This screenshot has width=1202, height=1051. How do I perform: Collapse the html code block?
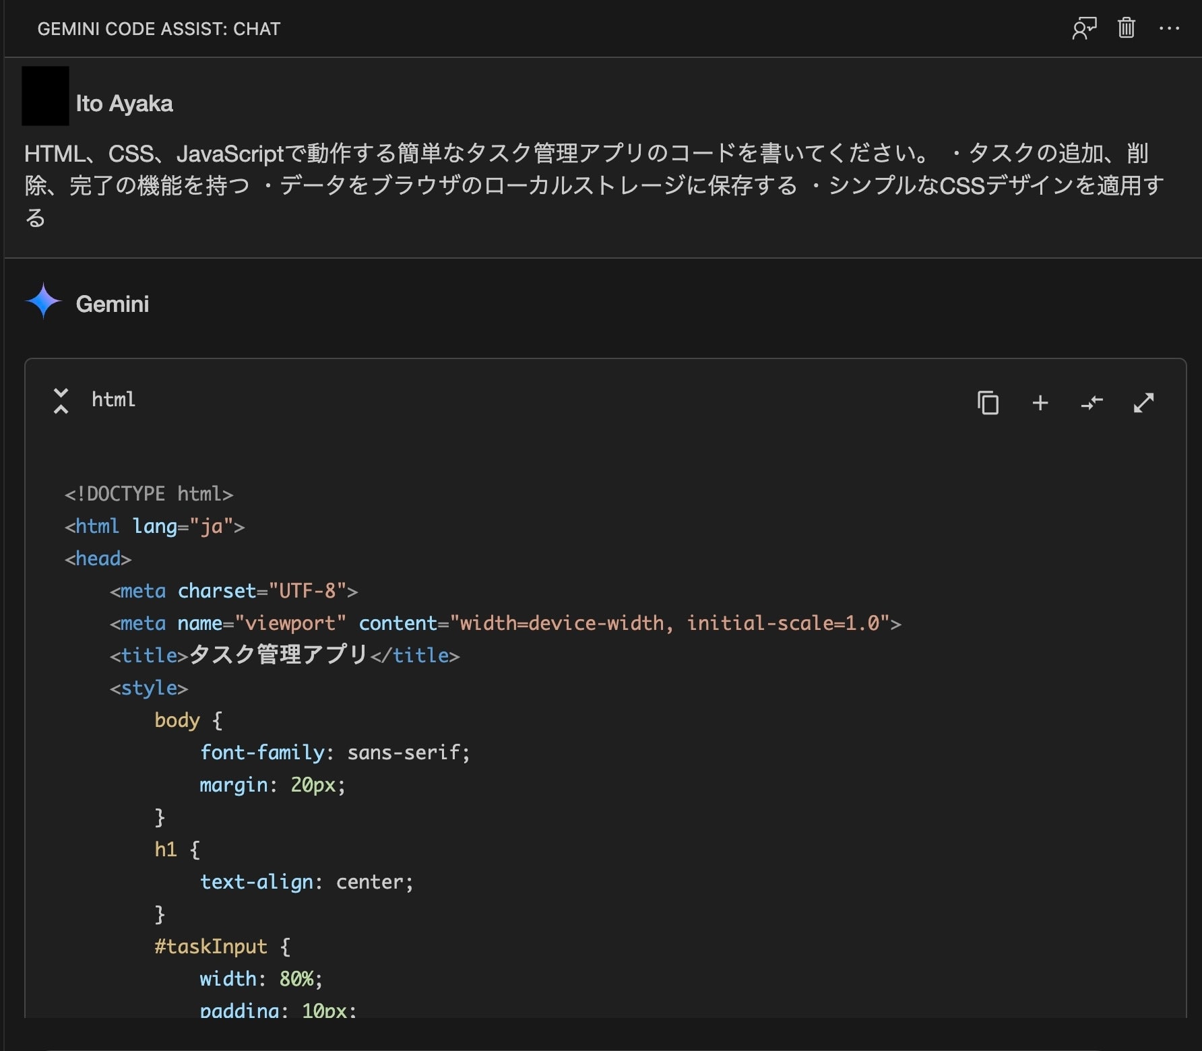point(61,400)
